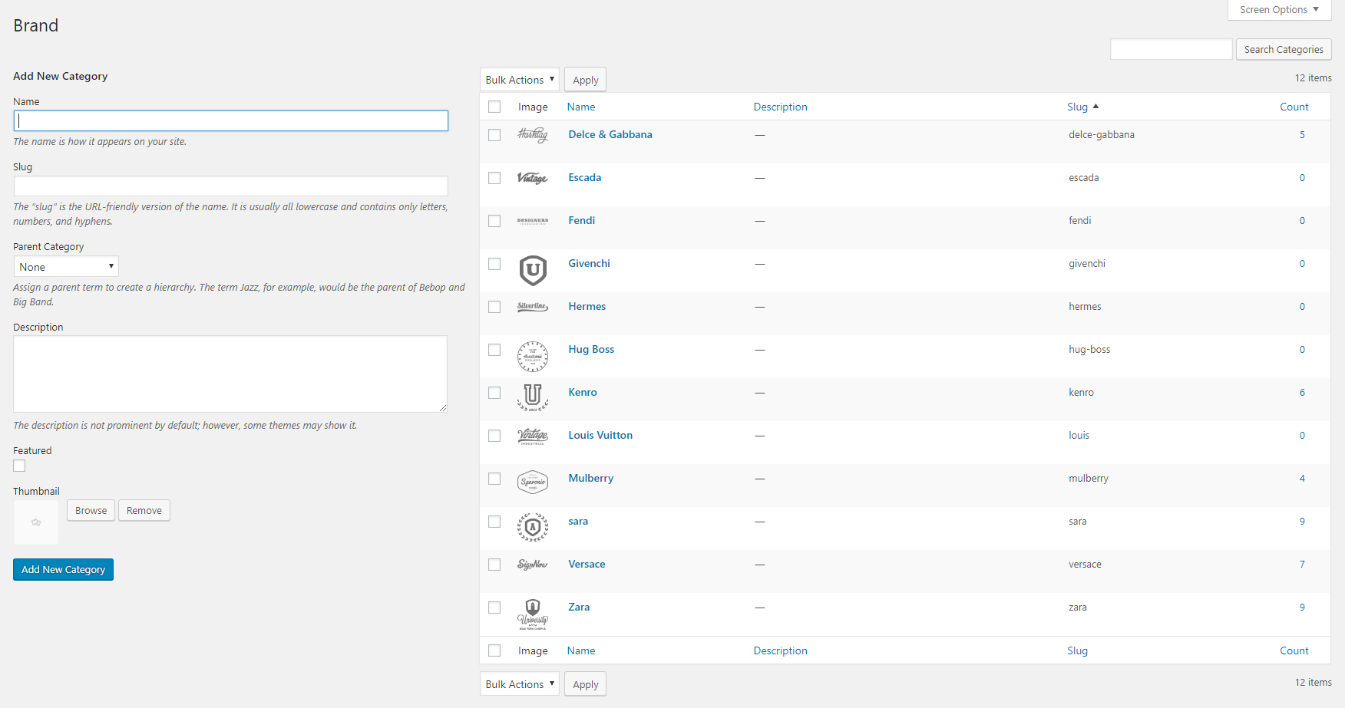Open the Mulberry brand link
Screen dimensions: 1345x708
[x=590, y=478]
